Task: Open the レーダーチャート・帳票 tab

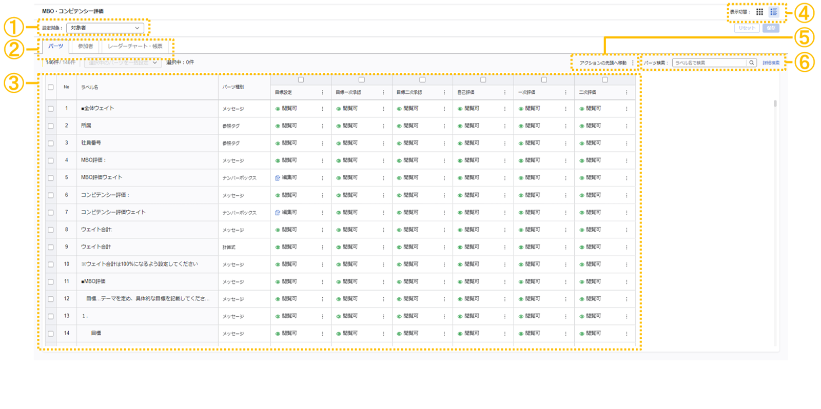Action: click(x=135, y=46)
